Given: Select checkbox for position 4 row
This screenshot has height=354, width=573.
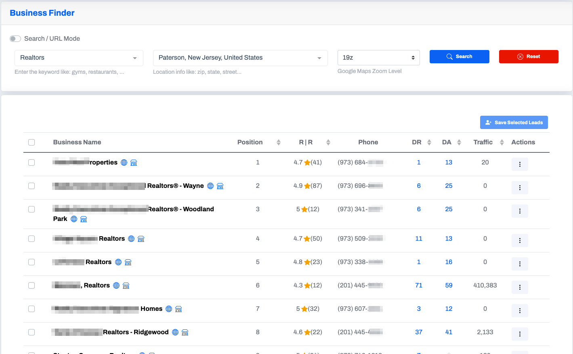Looking at the screenshot, I should (31, 239).
